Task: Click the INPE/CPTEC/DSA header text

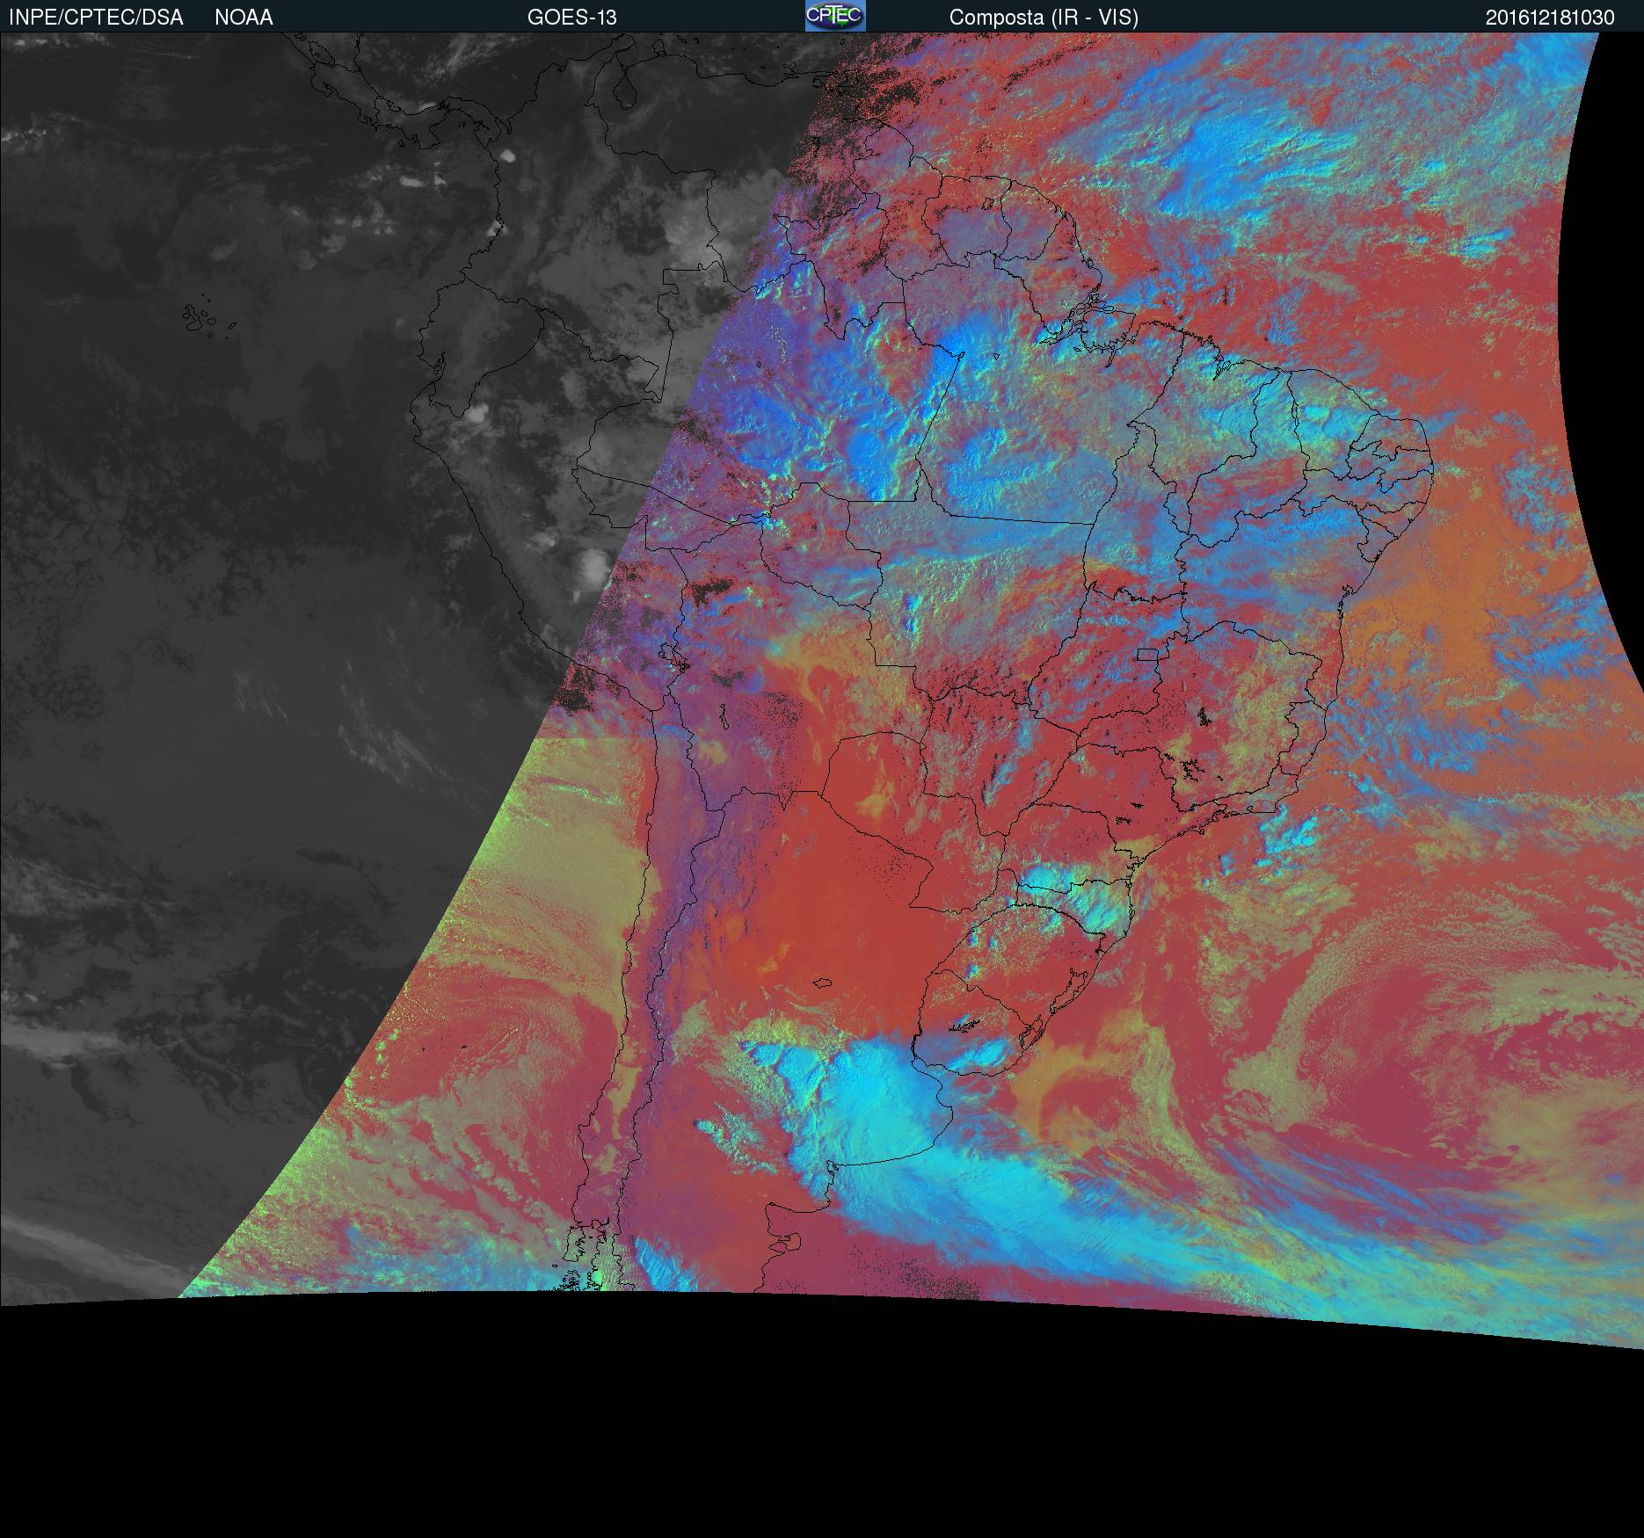Action: click(x=96, y=18)
